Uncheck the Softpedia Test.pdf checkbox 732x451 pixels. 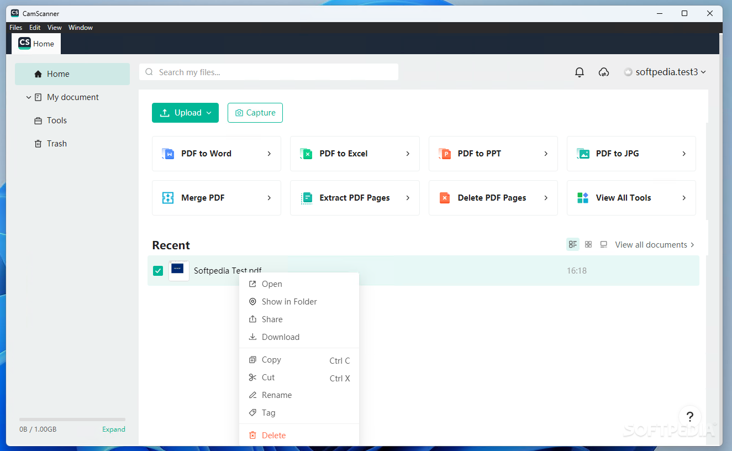[x=158, y=271]
